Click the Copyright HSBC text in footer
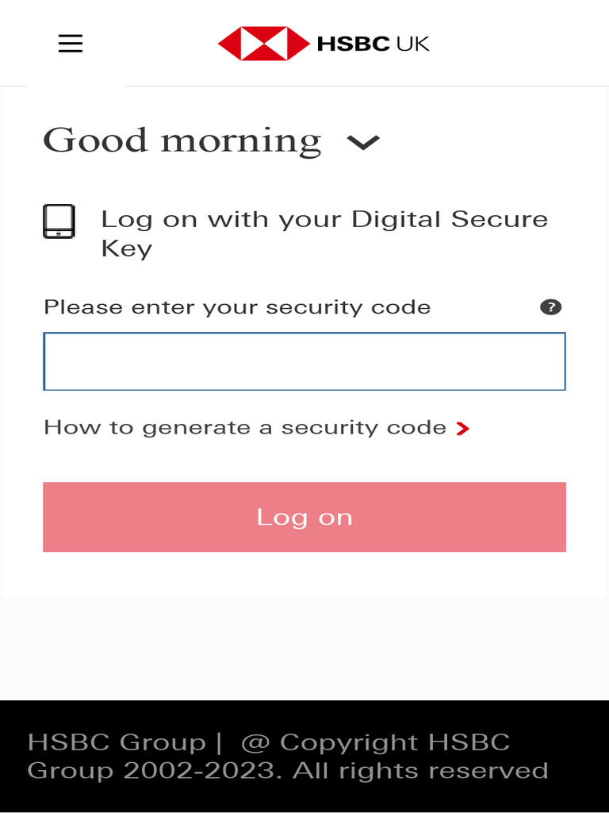Screen dimensions: 609x813 click(x=395, y=742)
